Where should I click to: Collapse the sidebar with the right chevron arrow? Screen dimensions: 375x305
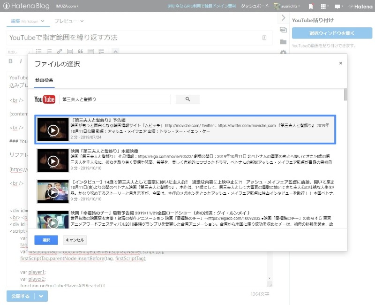tap(283, 18)
